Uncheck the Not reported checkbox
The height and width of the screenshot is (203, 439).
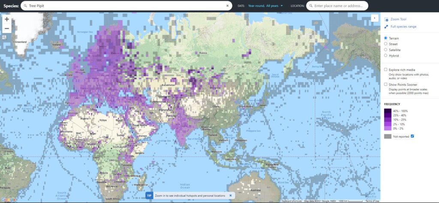412,136
